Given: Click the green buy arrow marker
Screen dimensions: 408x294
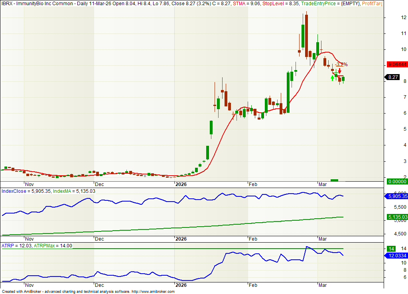Looking at the screenshot, I should (332, 78).
